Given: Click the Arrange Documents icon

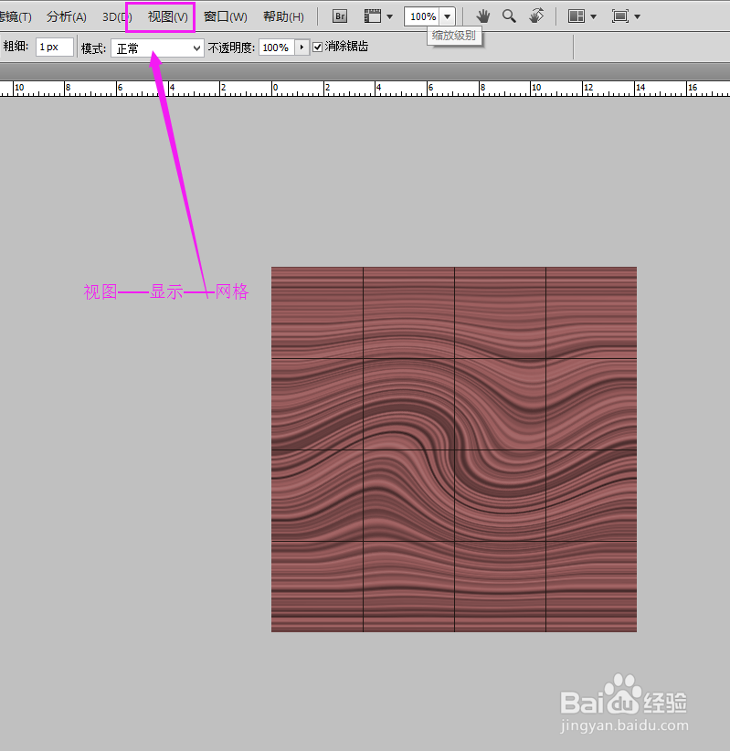Looking at the screenshot, I should [577, 16].
